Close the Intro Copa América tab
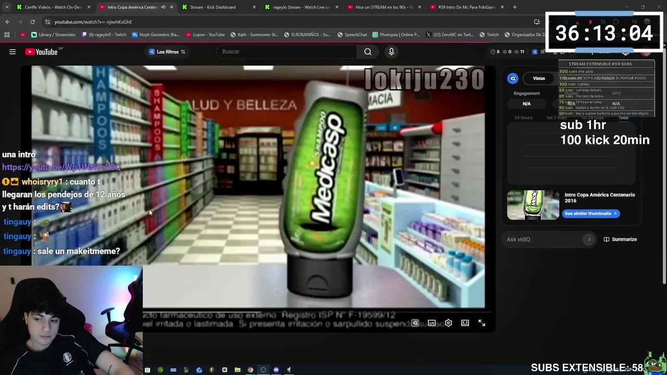 coord(171,7)
